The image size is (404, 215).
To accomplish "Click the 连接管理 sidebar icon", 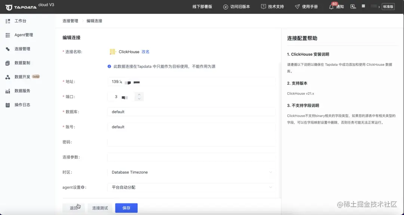I will coord(8,49).
